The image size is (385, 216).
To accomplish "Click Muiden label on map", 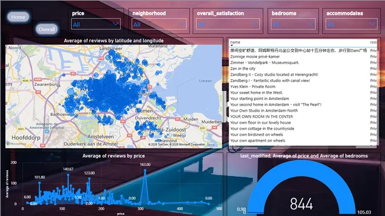I will (x=191, y=119).
